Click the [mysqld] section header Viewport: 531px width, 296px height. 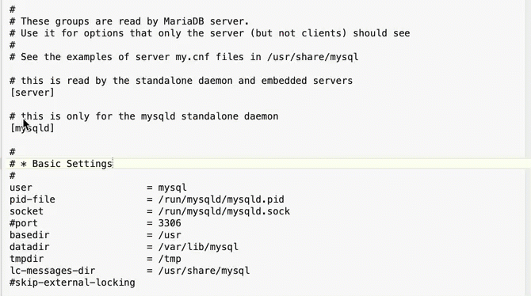tap(32, 128)
